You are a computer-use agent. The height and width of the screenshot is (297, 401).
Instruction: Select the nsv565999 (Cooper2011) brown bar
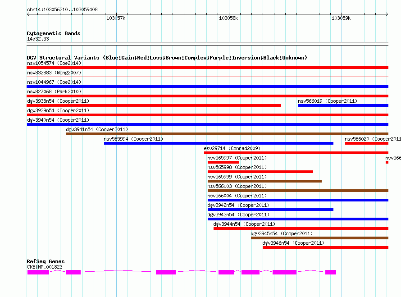tap(264, 181)
